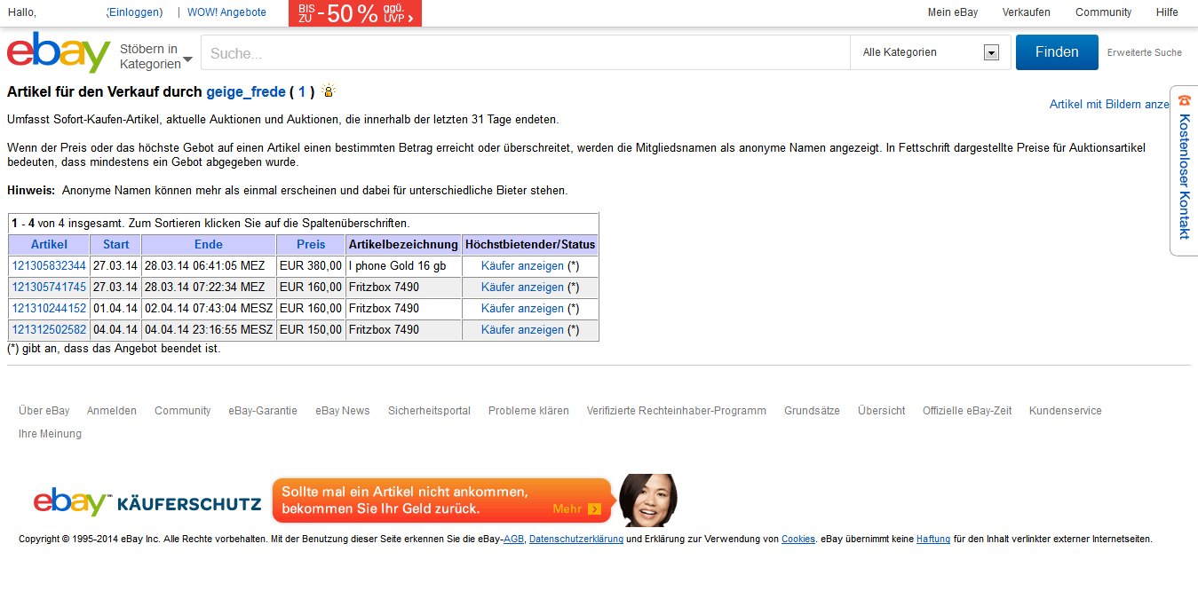Click the phone icon on Kostenloser Kontakt tab

(1184, 100)
